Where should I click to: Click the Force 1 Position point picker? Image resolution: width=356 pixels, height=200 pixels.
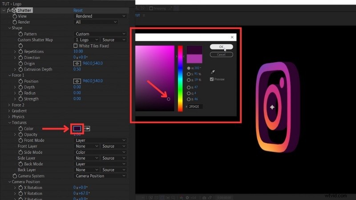click(x=77, y=81)
